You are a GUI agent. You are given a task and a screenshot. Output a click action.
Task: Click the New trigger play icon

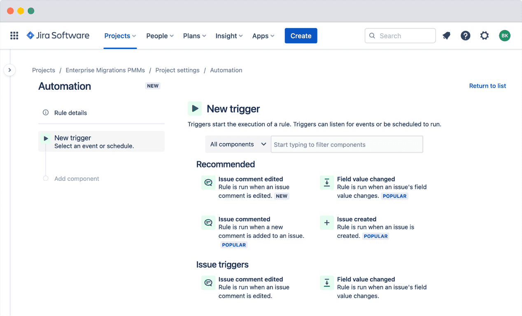click(x=195, y=108)
